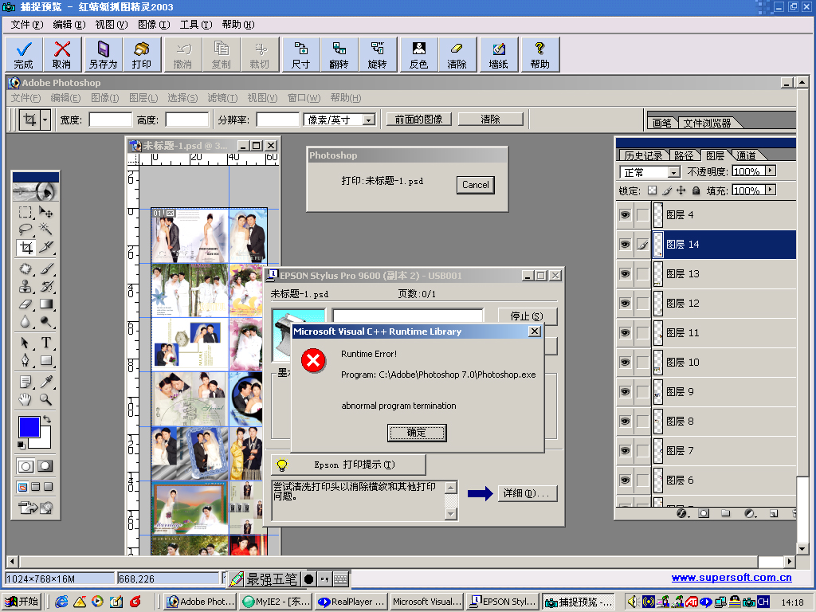The width and height of the screenshot is (816, 612).
Task: Click the 开始 Start button on taskbar
Action: (x=22, y=602)
